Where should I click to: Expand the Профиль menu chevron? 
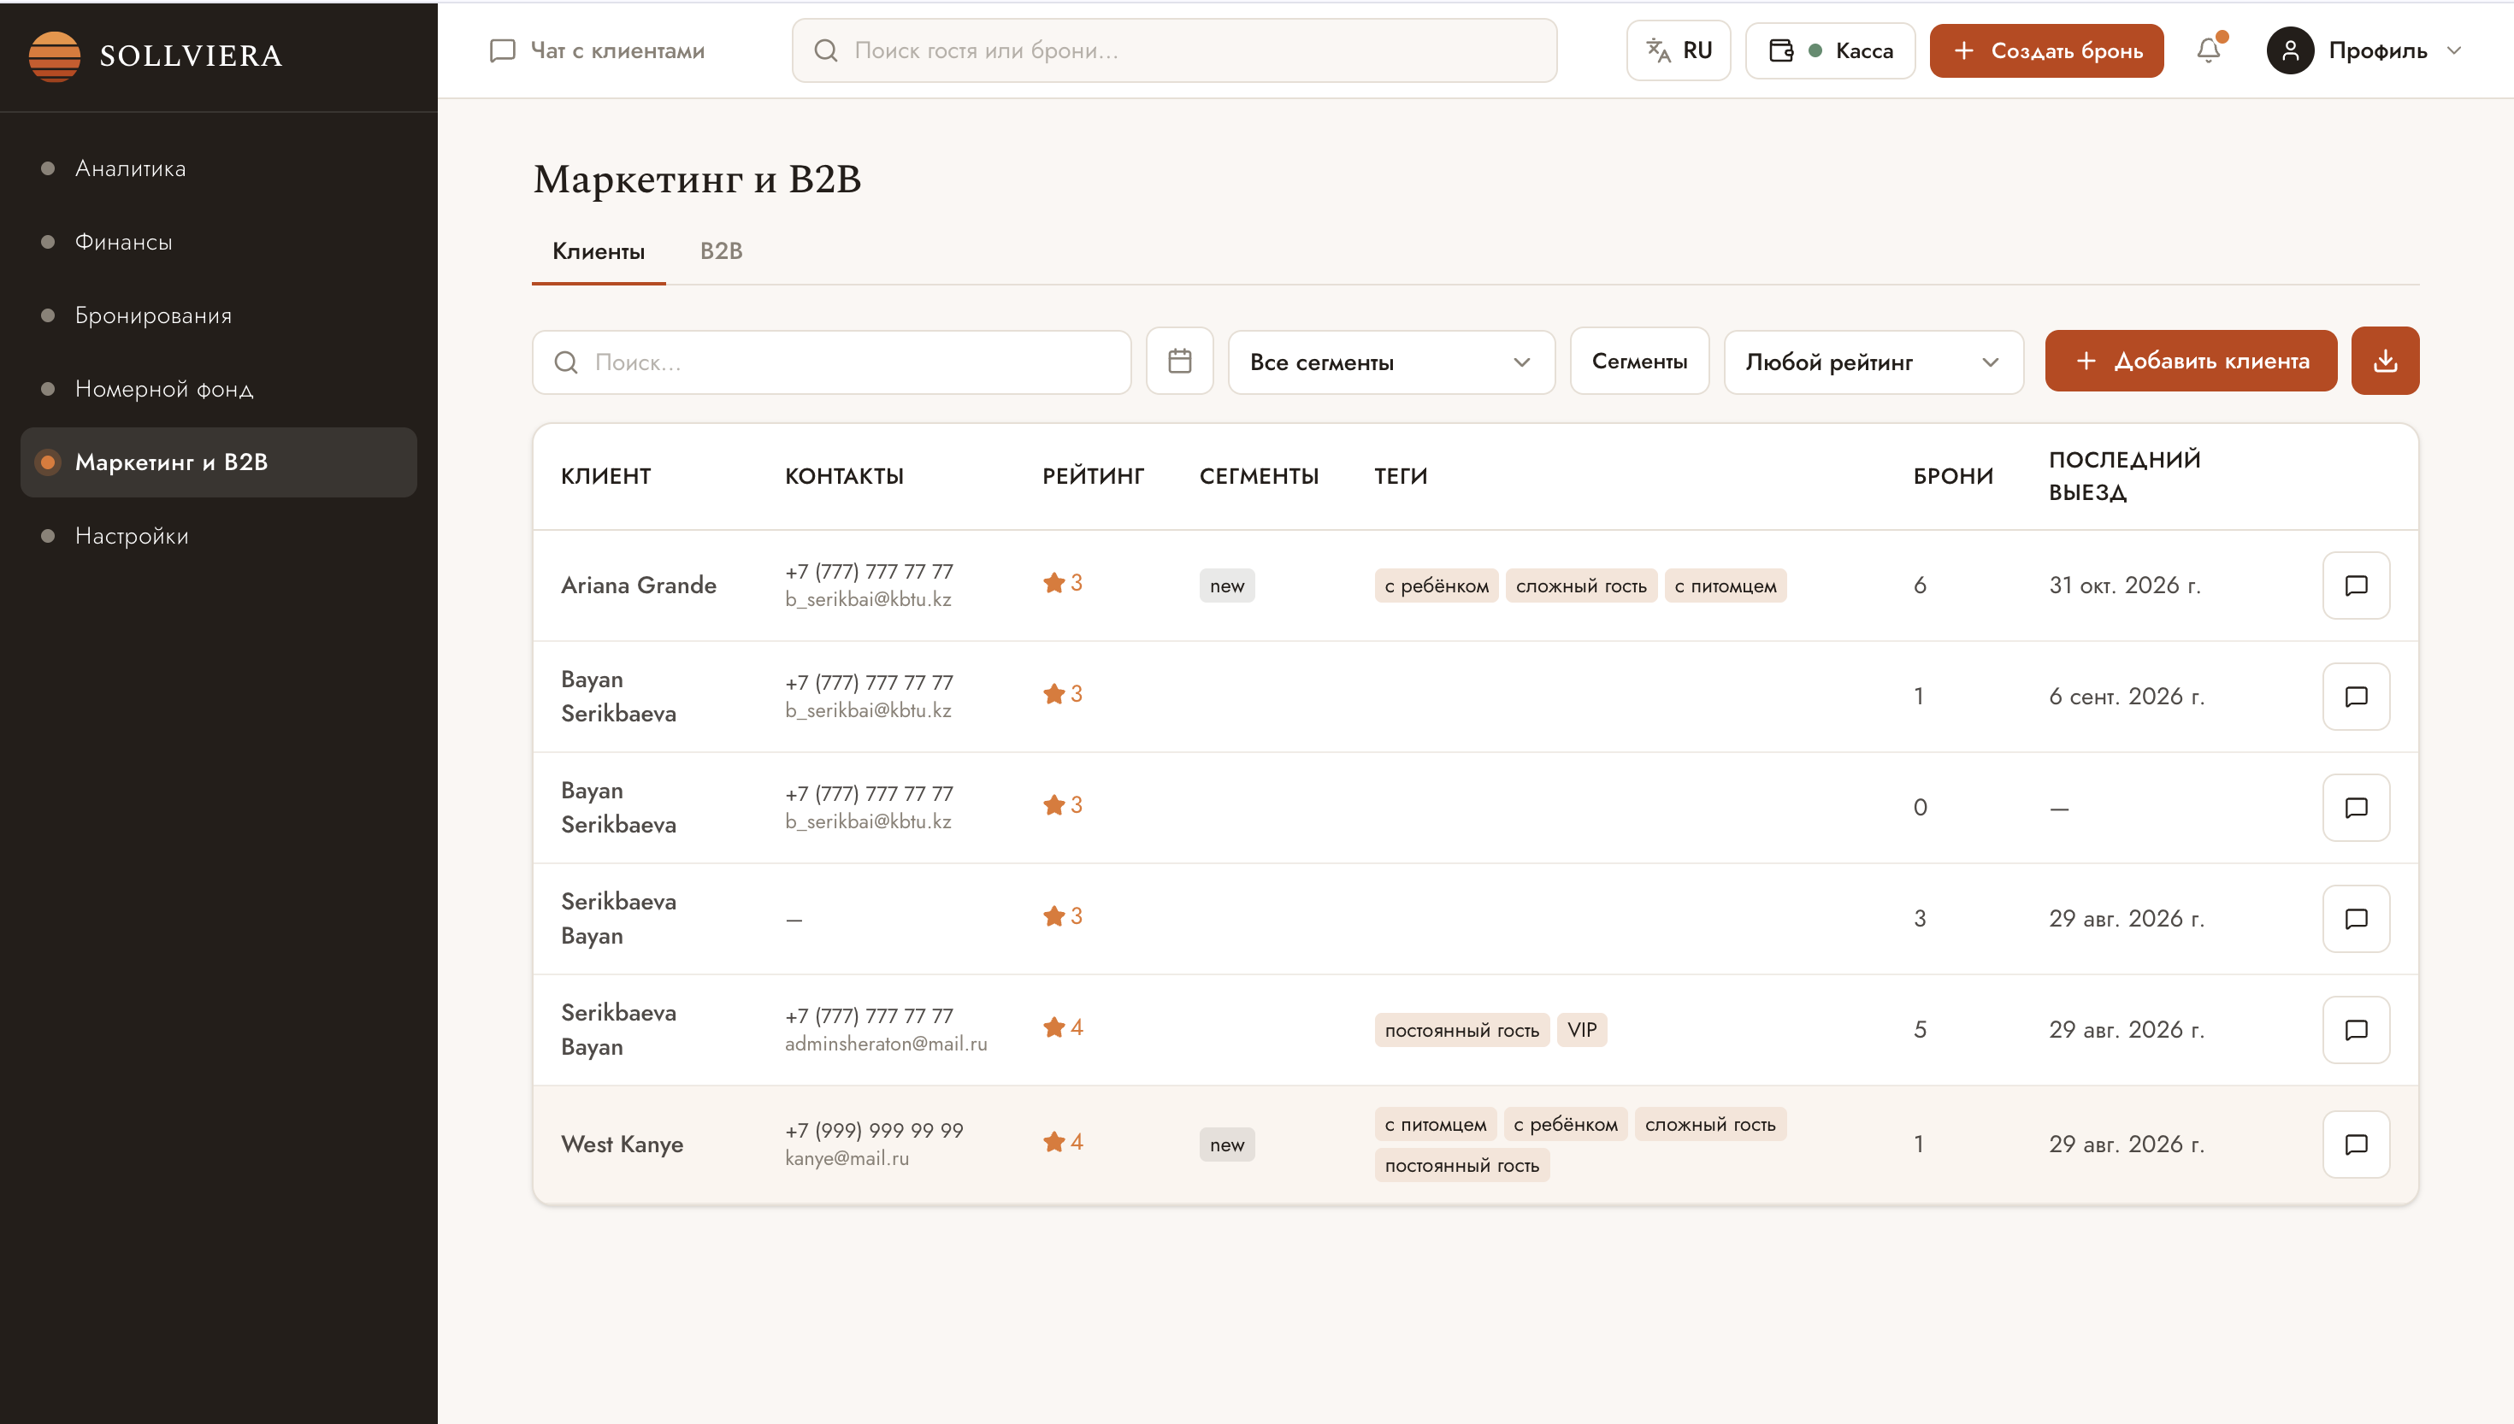coord(2453,51)
